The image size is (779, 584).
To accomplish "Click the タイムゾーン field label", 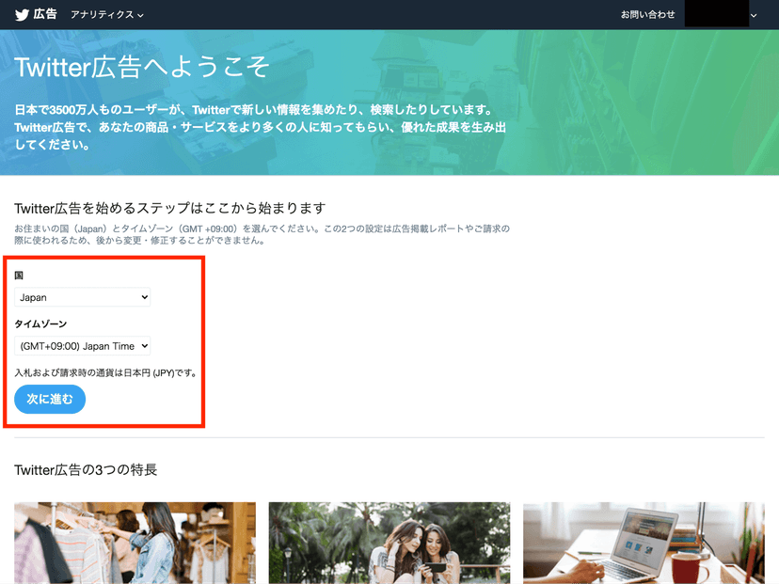I will 40,324.
